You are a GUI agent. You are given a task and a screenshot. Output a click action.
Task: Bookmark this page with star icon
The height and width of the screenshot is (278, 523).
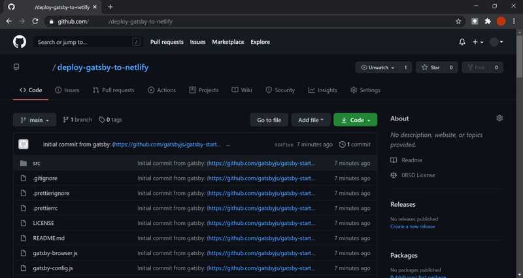click(x=458, y=22)
